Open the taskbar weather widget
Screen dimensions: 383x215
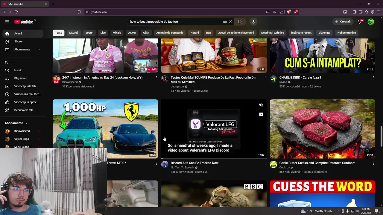click(x=316, y=211)
